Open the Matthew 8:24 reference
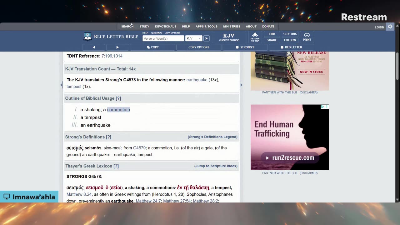Image resolution: width=400 pixels, height=225 pixels. (79, 194)
